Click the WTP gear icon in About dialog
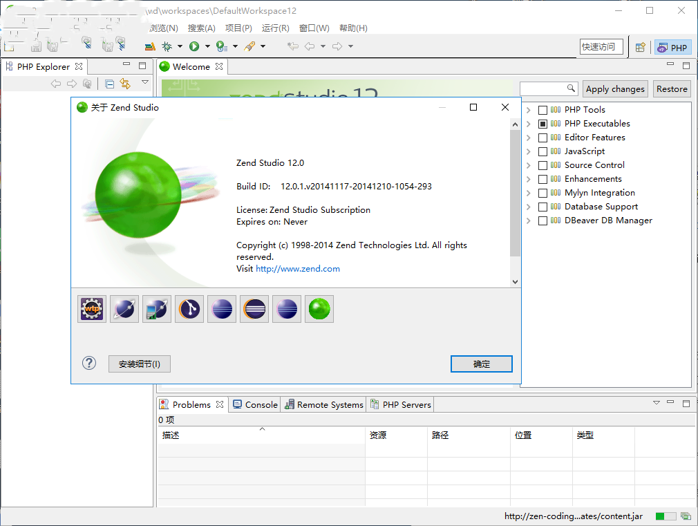Image resolution: width=698 pixels, height=526 pixels. click(x=92, y=309)
